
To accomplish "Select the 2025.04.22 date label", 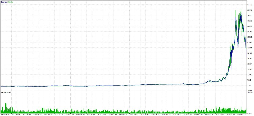I will click(x=188, y=114).
